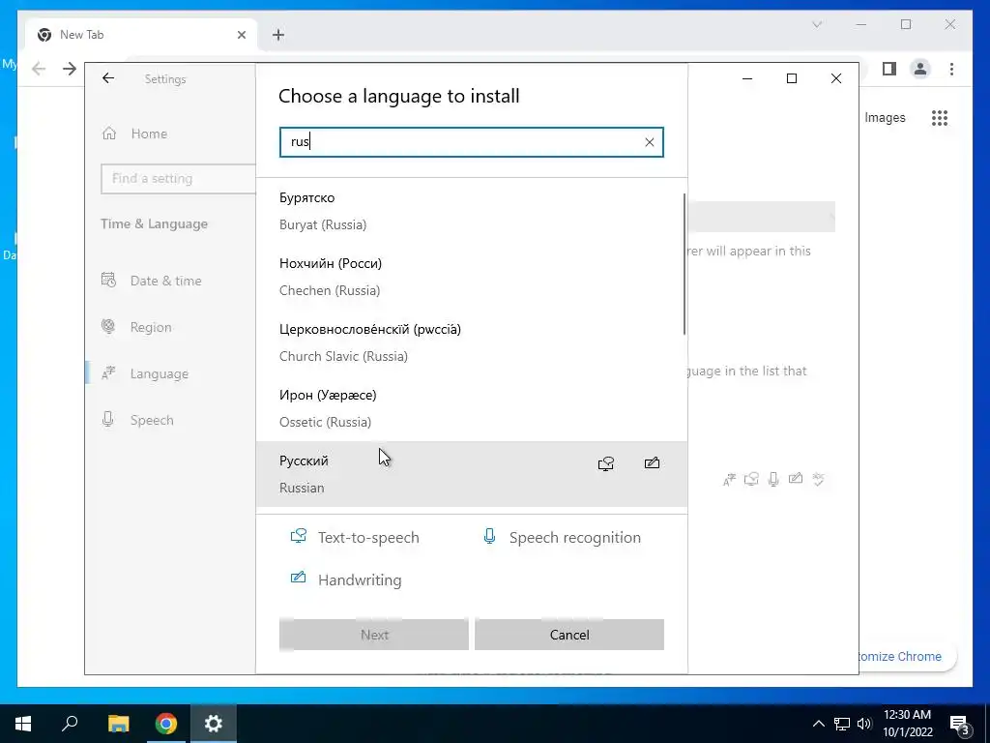Screen dimensions: 990x743
Task: Open Chrome tab search dropdown
Action: [817, 24]
